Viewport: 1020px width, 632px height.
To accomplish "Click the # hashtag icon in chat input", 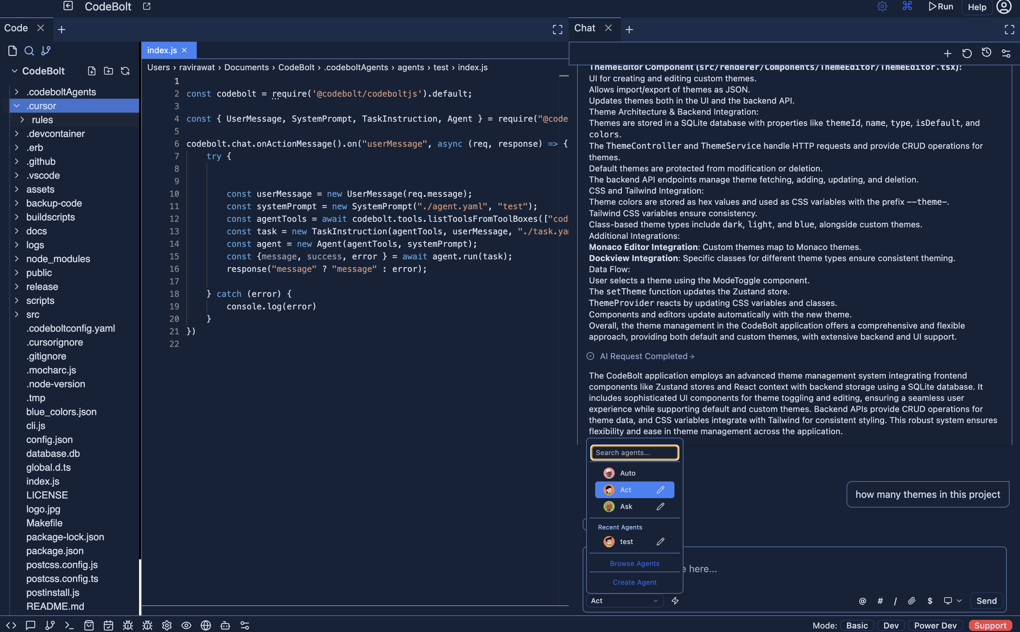I will [880, 601].
